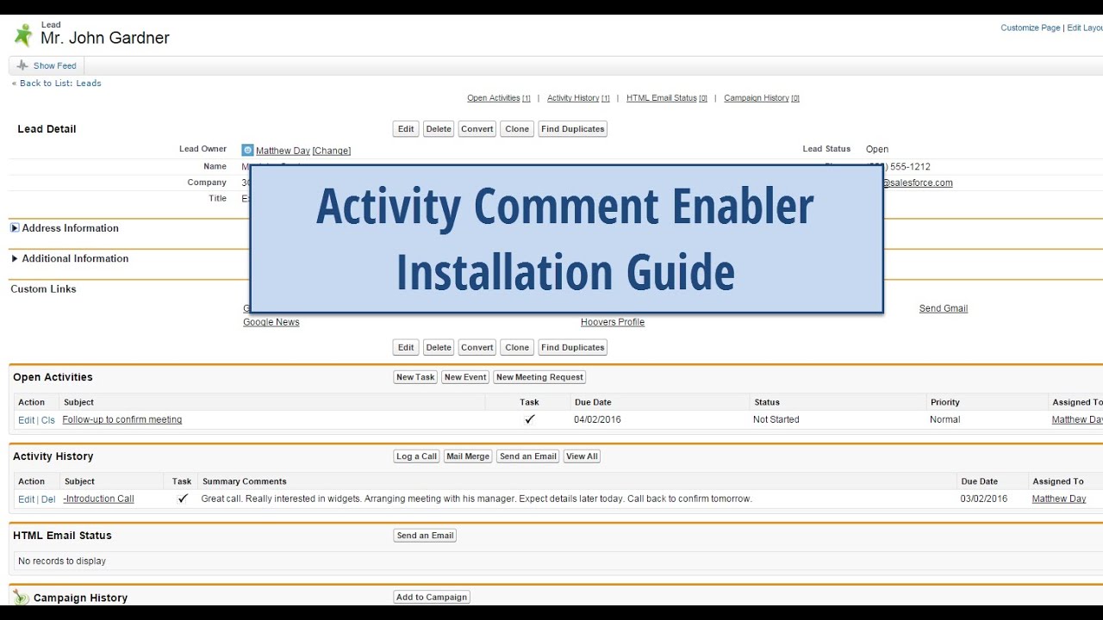Click the Normal priority cell
This screenshot has width=1103, height=620.
[944, 420]
